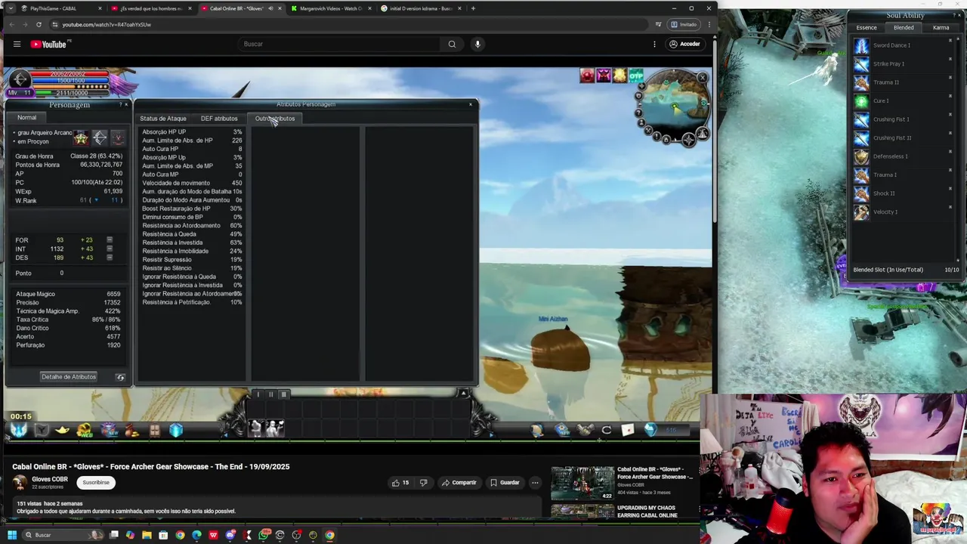Click the compass star icon below minimap
Viewport: 967px width, 544px height.
[688, 140]
